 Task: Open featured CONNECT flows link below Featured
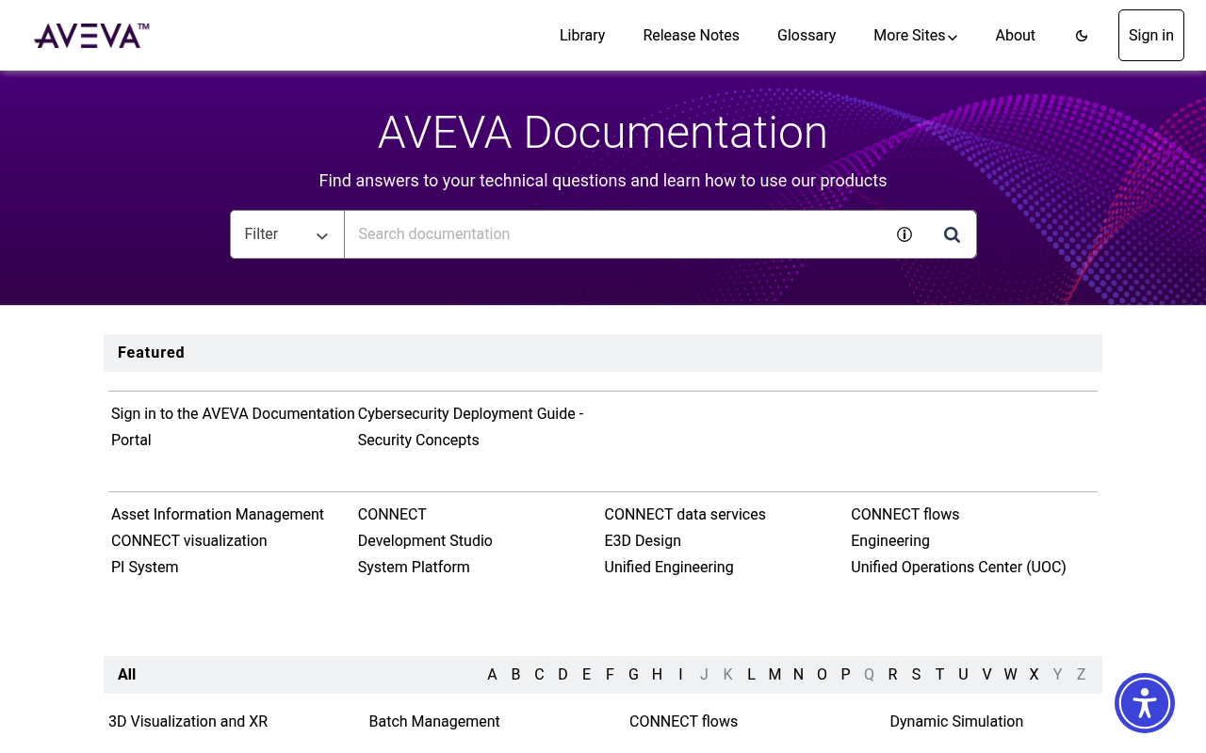pos(905,514)
